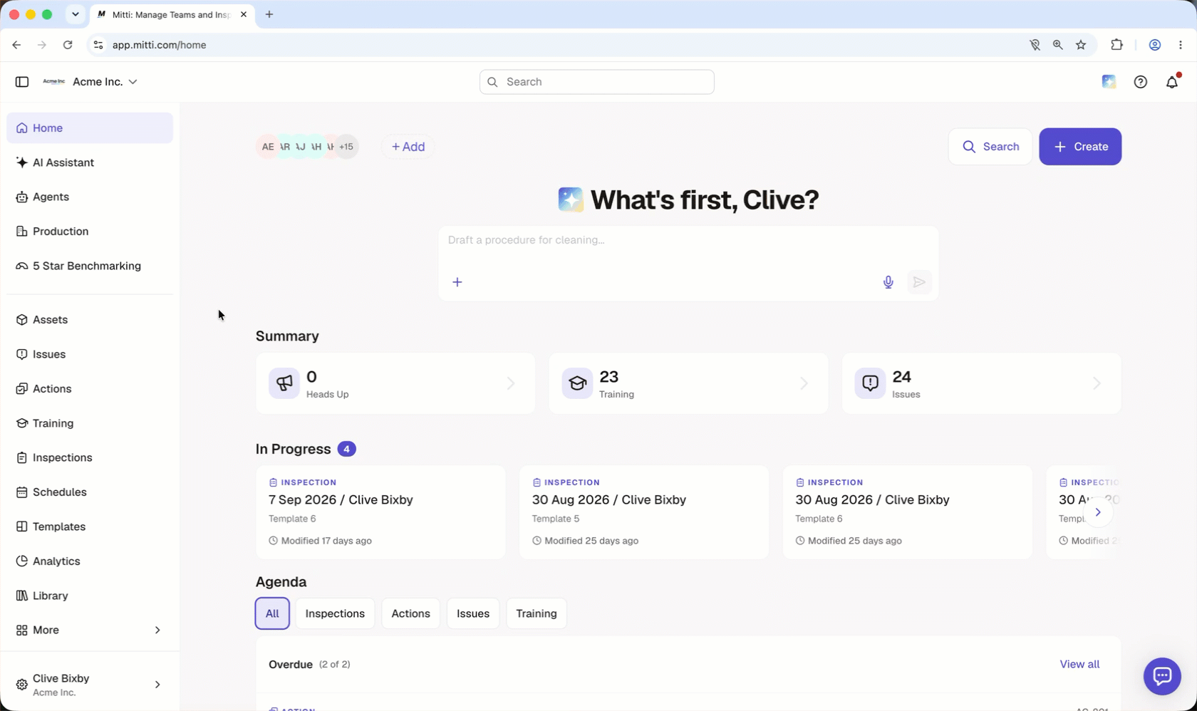Open the Training summary card arrow

coord(804,384)
